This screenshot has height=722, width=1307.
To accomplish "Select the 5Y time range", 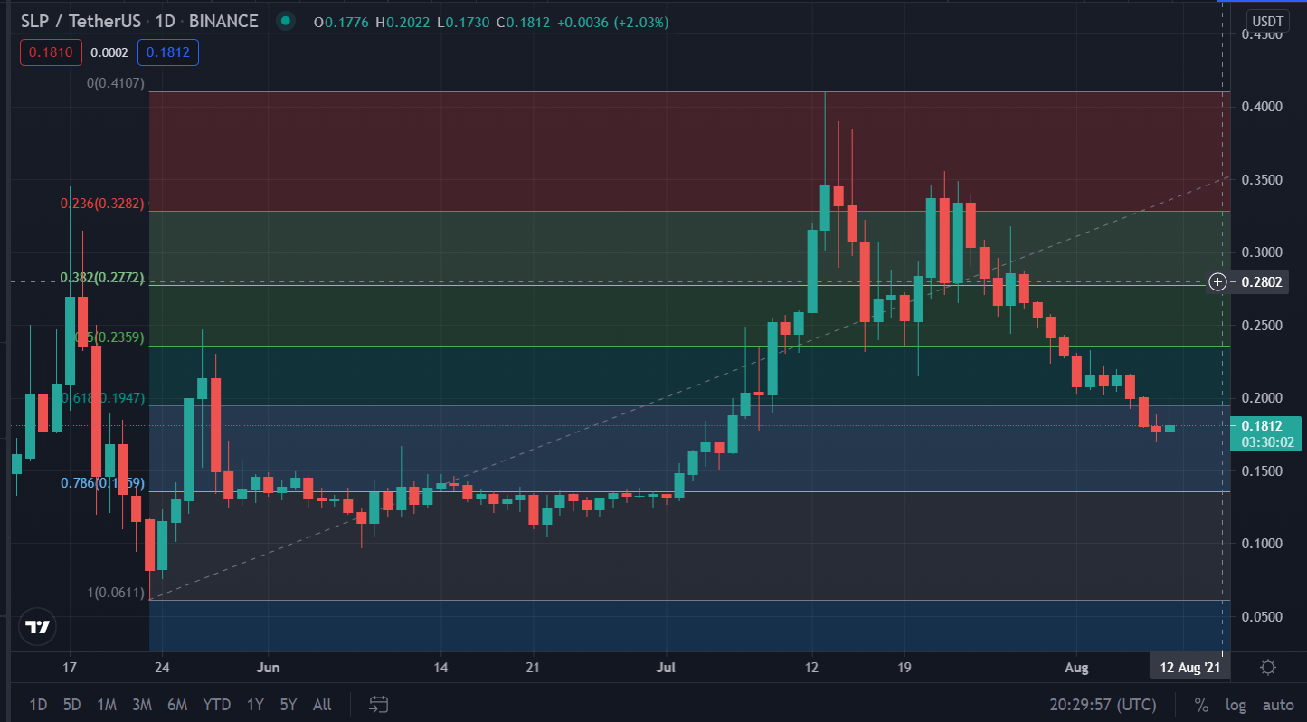I will (289, 705).
